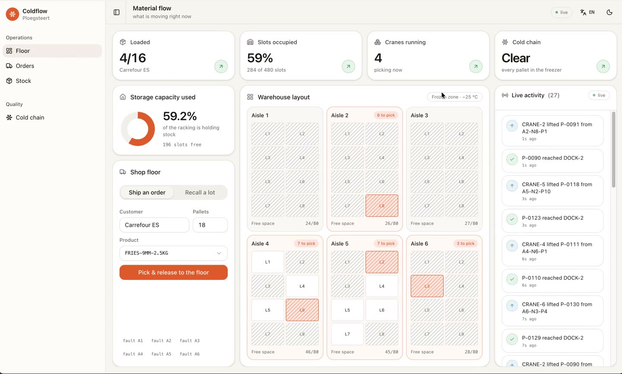The image size is (622, 374).
Task: Switch to Recall a lot tab
Action: coord(200,193)
